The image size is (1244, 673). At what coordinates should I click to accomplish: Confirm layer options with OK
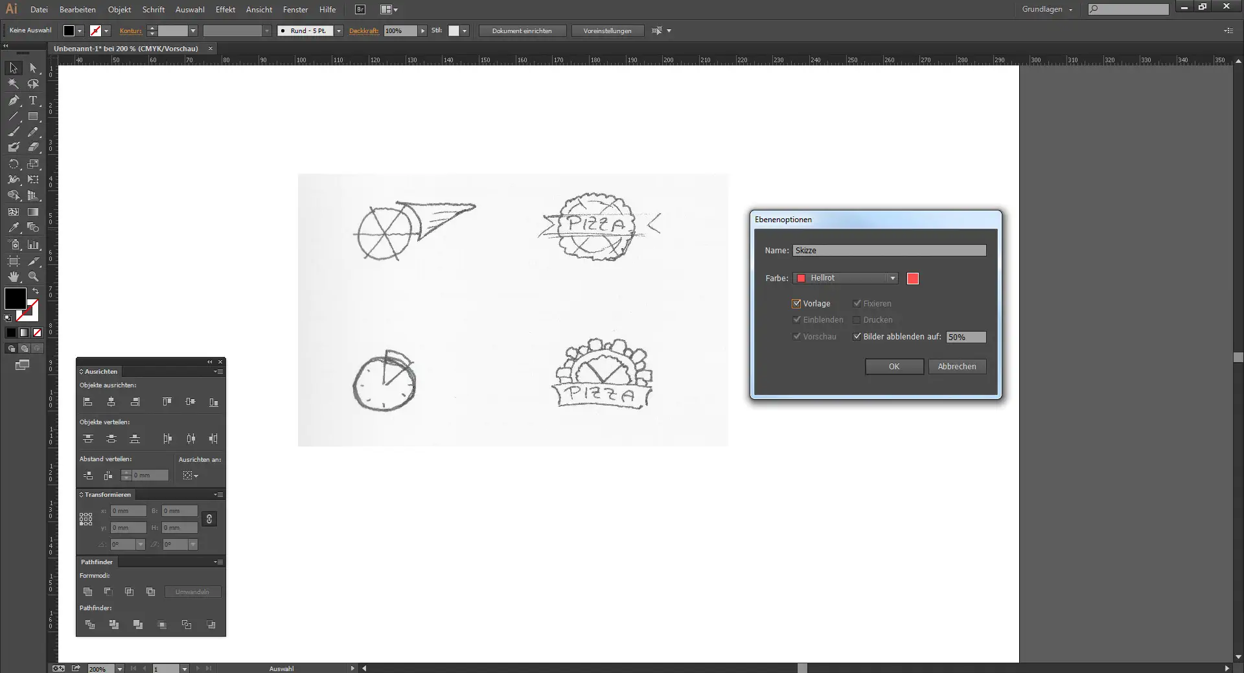893,367
